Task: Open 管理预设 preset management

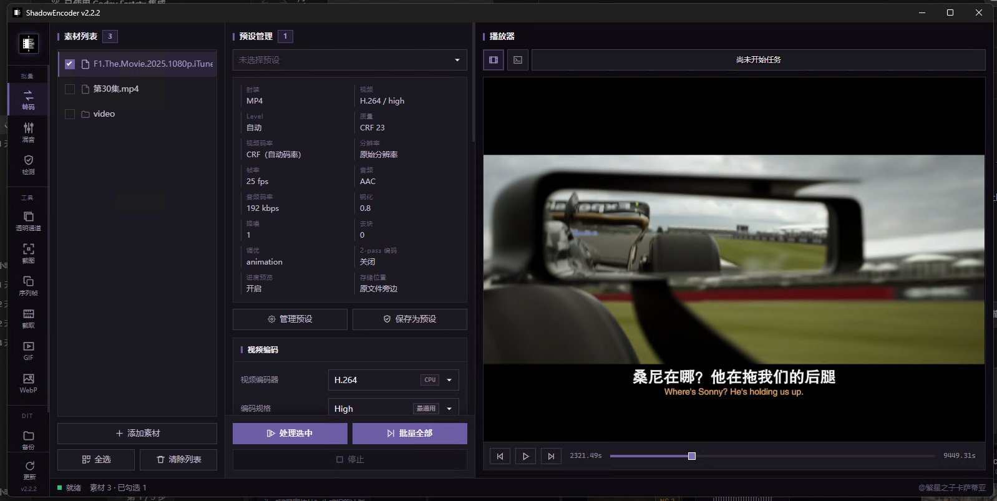Action: (290, 319)
